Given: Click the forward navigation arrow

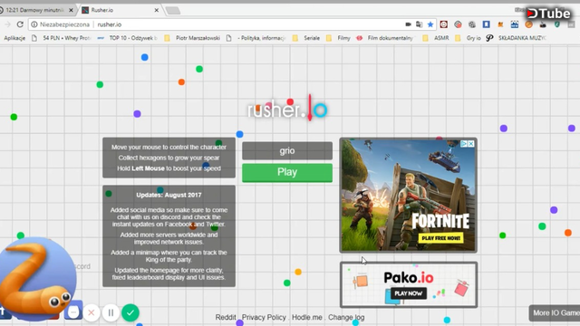Looking at the screenshot, I should click(x=7, y=24).
